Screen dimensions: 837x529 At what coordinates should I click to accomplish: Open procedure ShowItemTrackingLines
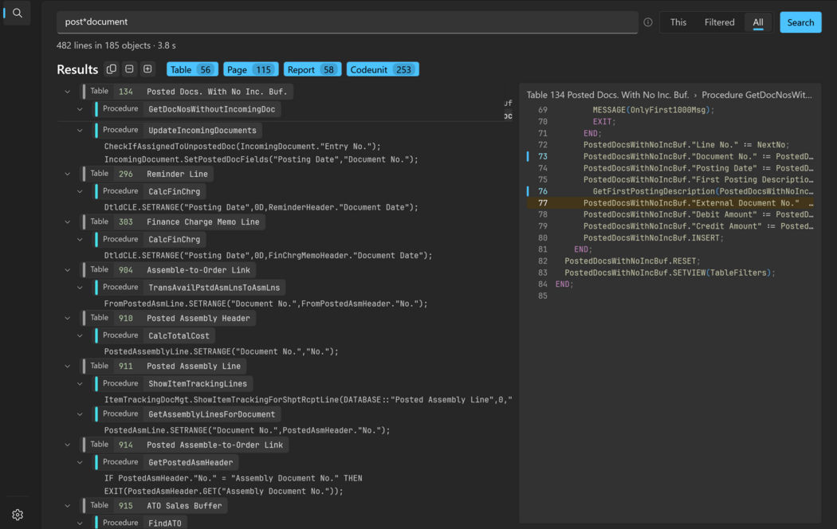pyautogui.click(x=174, y=384)
